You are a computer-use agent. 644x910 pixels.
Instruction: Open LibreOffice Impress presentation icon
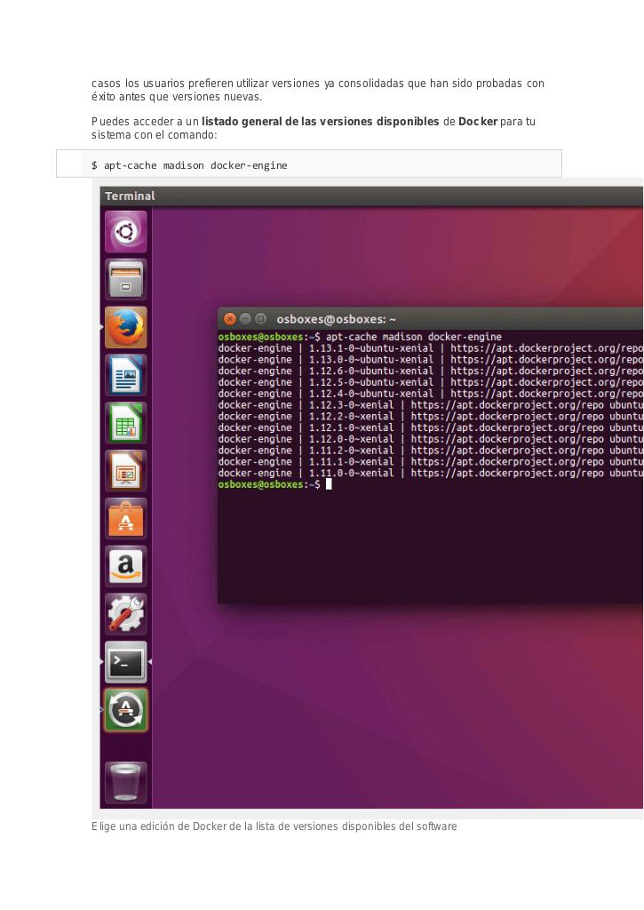(126, 471)
